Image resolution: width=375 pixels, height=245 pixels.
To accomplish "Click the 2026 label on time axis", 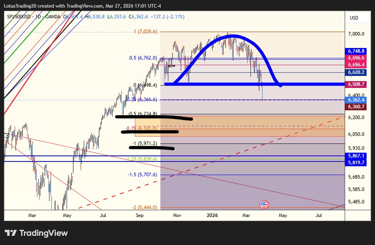I will tap(212, 215).
